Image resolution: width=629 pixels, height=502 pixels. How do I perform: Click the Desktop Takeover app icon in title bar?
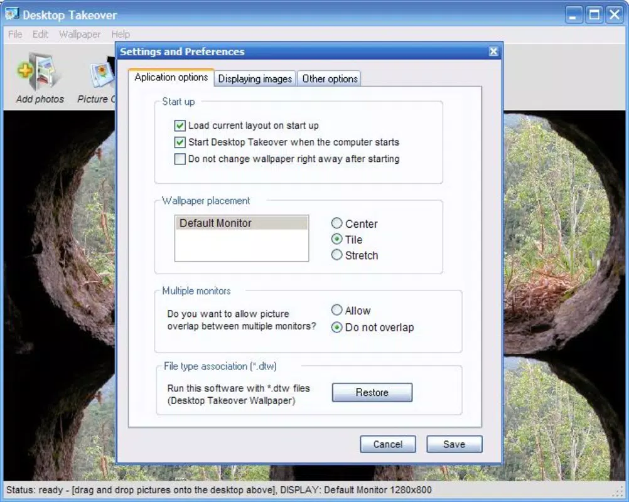(12, 14)
